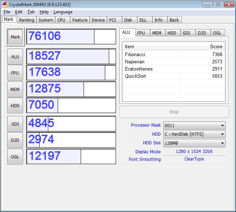236x212 pixels.
Task: Run the MEM benchmark button
Action: pyautogui.click(x=15, y=90)
